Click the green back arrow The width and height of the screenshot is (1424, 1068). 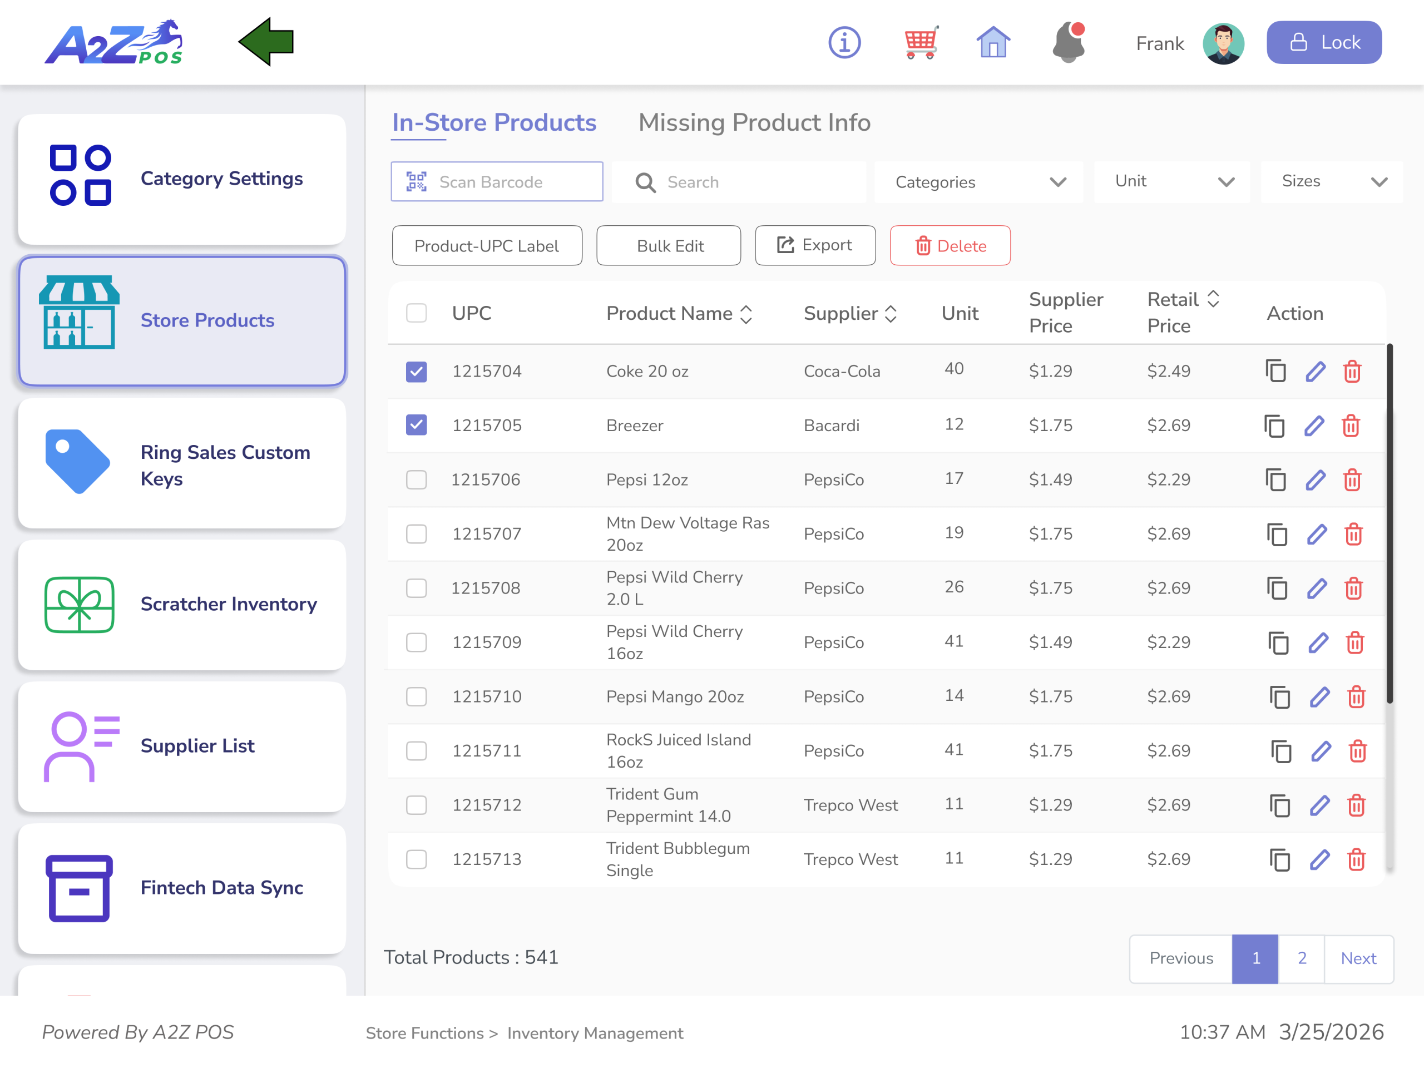coord(266,42)
